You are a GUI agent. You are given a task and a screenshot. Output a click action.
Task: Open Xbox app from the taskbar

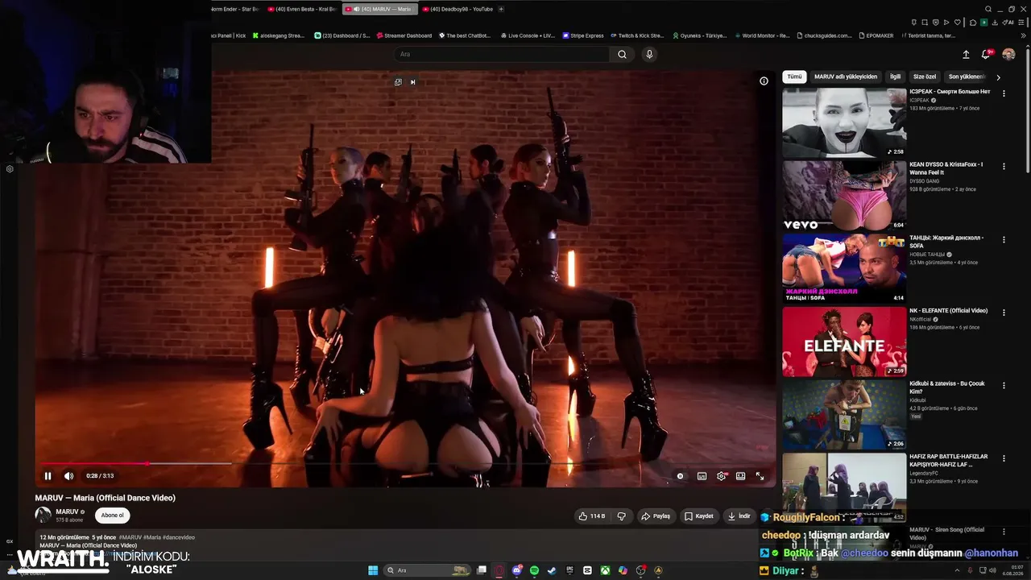point(605,570)
